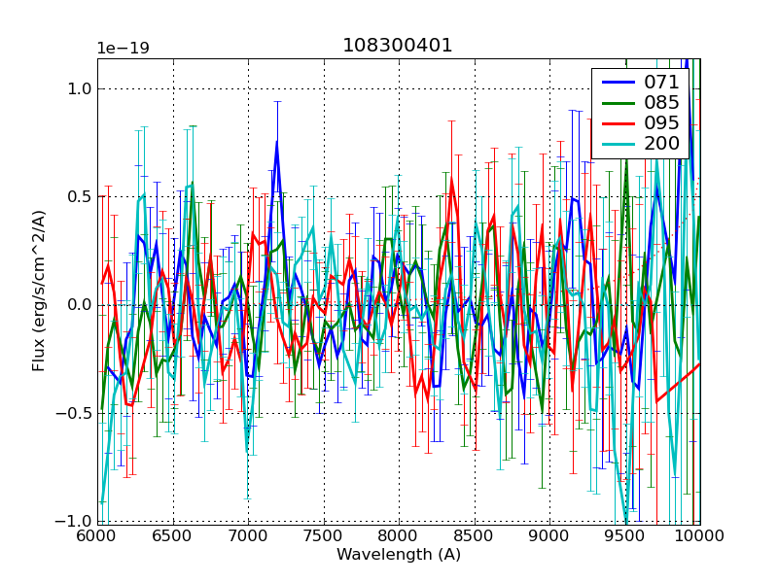Click the 0.0 y-axis tick label

pyautogui.click(x=80, y=305)
